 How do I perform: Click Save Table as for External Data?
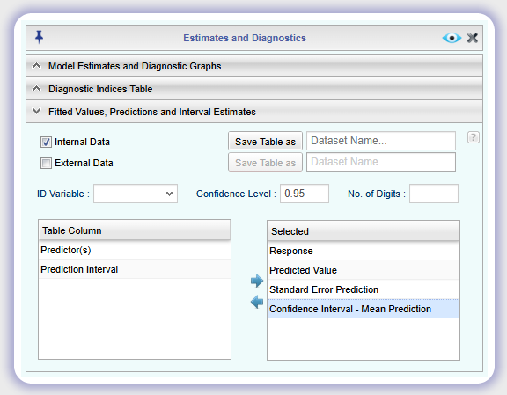coord(265,162)
